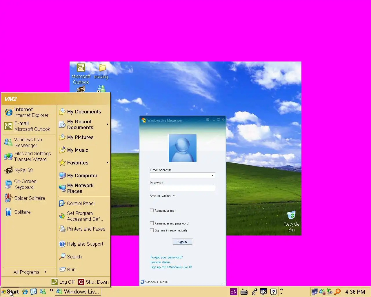Click the Messenger status tray icon

click(x=322, y=292)
